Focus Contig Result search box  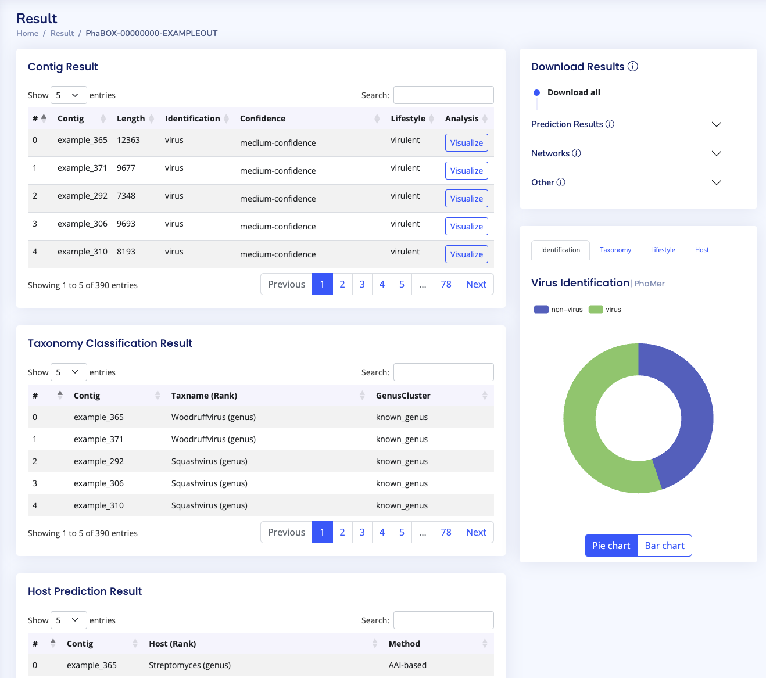coord(443,95)
